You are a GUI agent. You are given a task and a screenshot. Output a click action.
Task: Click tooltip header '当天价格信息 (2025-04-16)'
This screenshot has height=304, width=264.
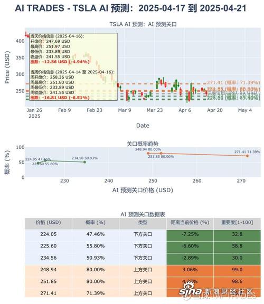coord(57,36)
